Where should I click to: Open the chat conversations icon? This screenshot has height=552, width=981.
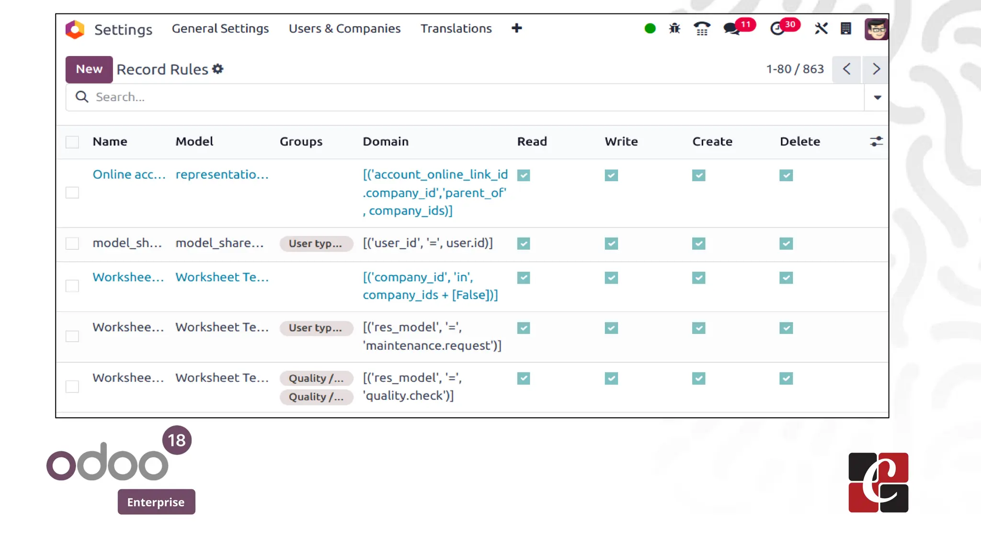731,29
